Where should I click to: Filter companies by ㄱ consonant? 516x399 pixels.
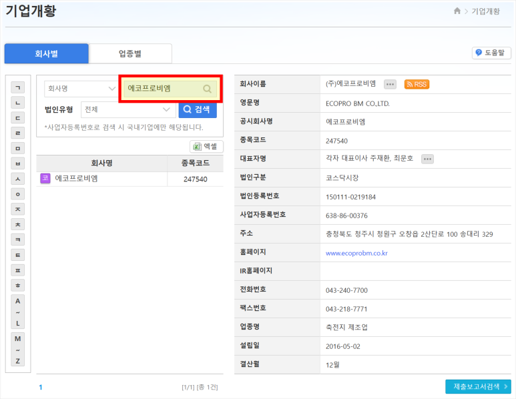tap(18, 87)
